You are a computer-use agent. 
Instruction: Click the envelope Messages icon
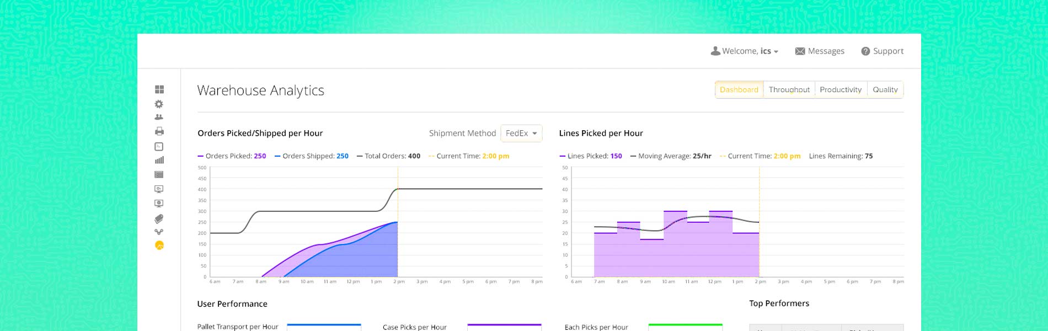pos(800,51)
